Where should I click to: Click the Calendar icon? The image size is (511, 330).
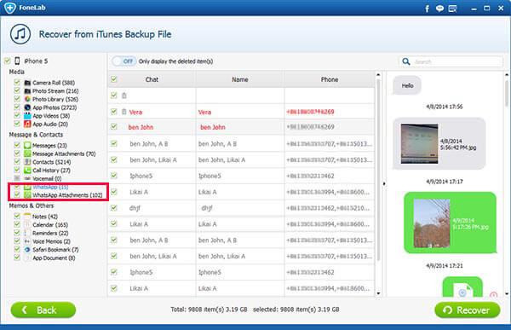point(27,224)
